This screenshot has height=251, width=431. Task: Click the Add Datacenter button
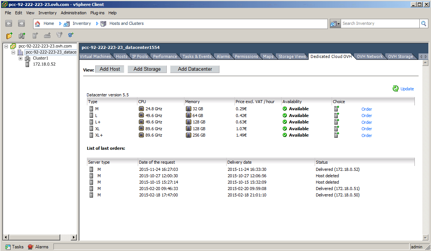pyautogui.click(x=195, y=69)
